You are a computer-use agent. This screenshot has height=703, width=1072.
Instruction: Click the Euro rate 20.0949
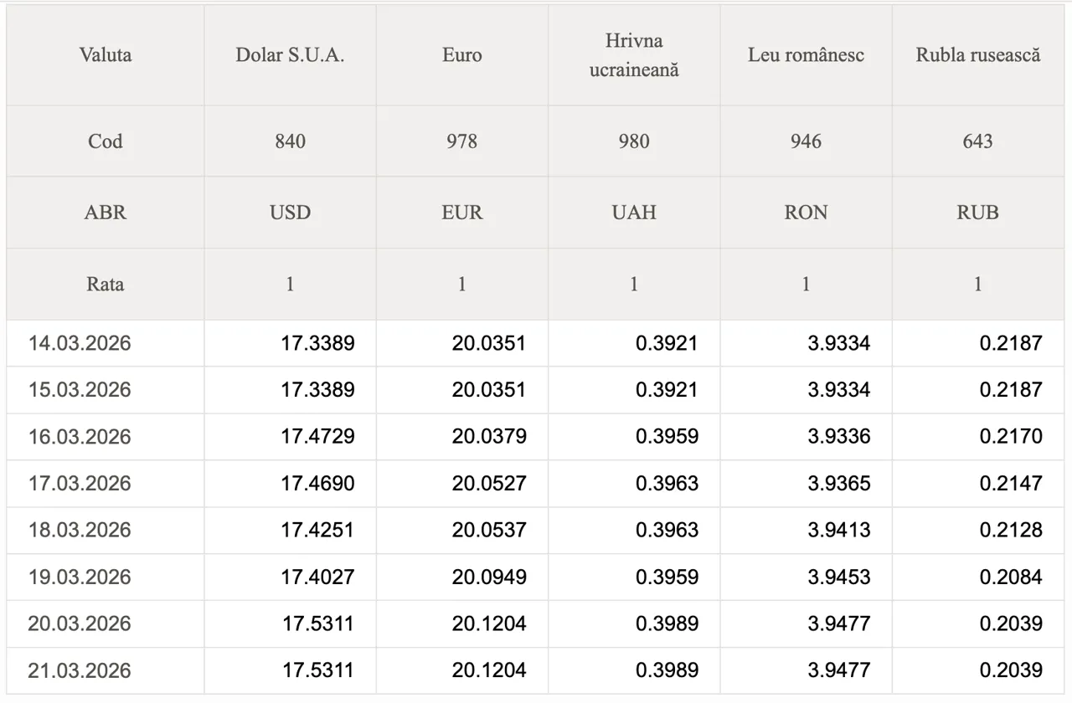(489, 577)
